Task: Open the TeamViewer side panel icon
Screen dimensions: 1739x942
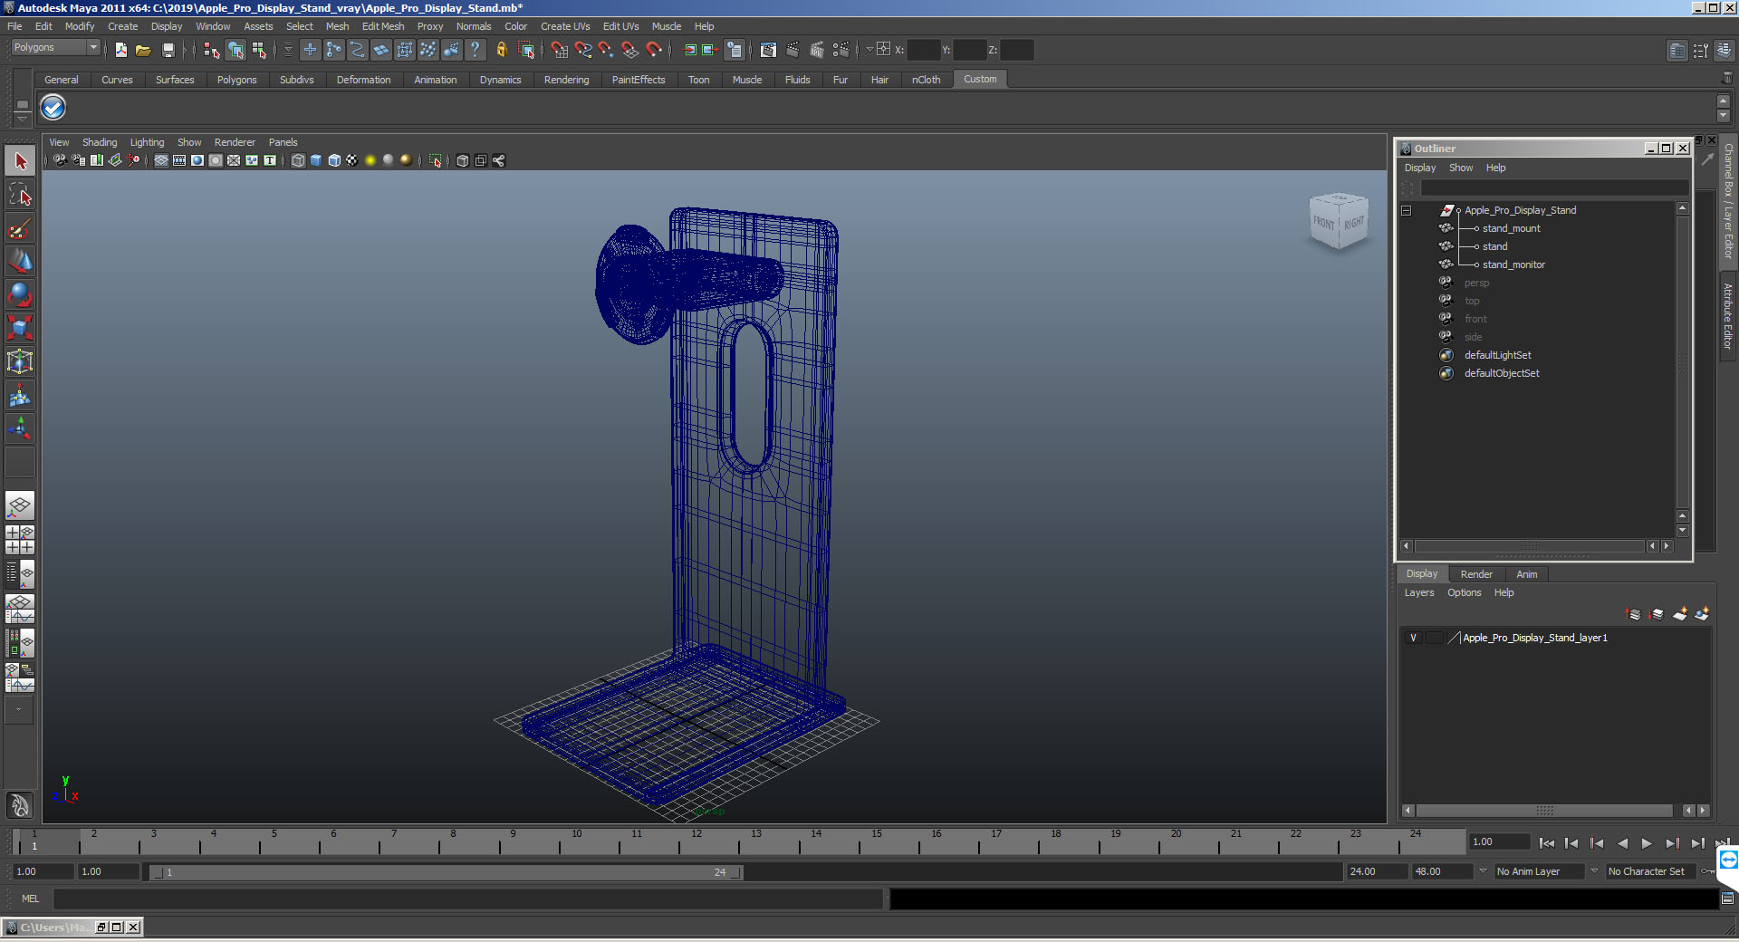Action: click(x=1728, y=860)
